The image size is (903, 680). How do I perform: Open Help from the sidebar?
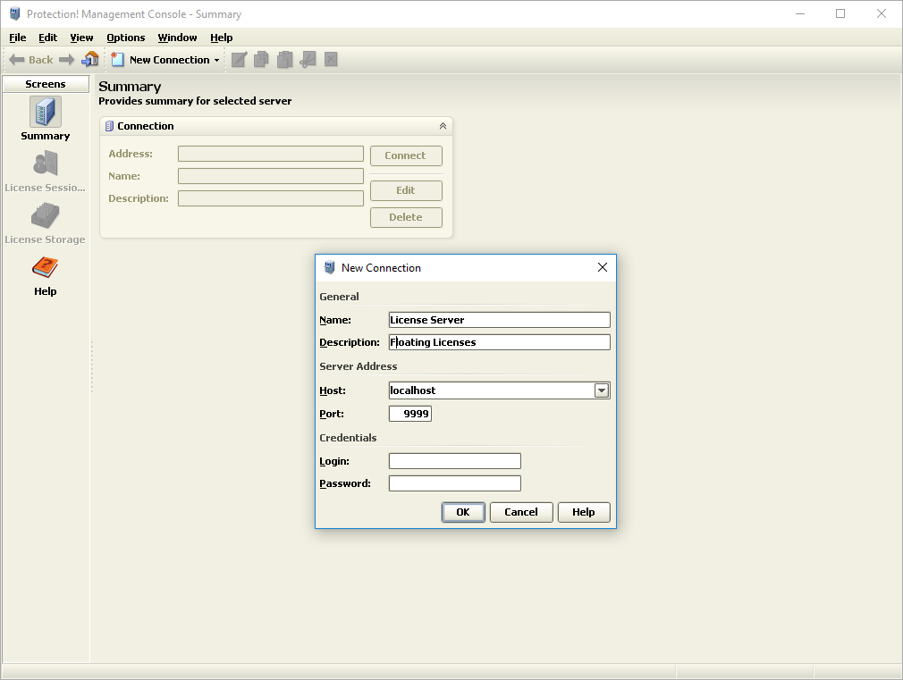coord(45,269)
